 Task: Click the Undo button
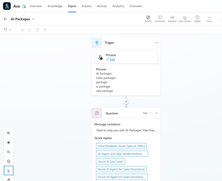click(6, 30)
